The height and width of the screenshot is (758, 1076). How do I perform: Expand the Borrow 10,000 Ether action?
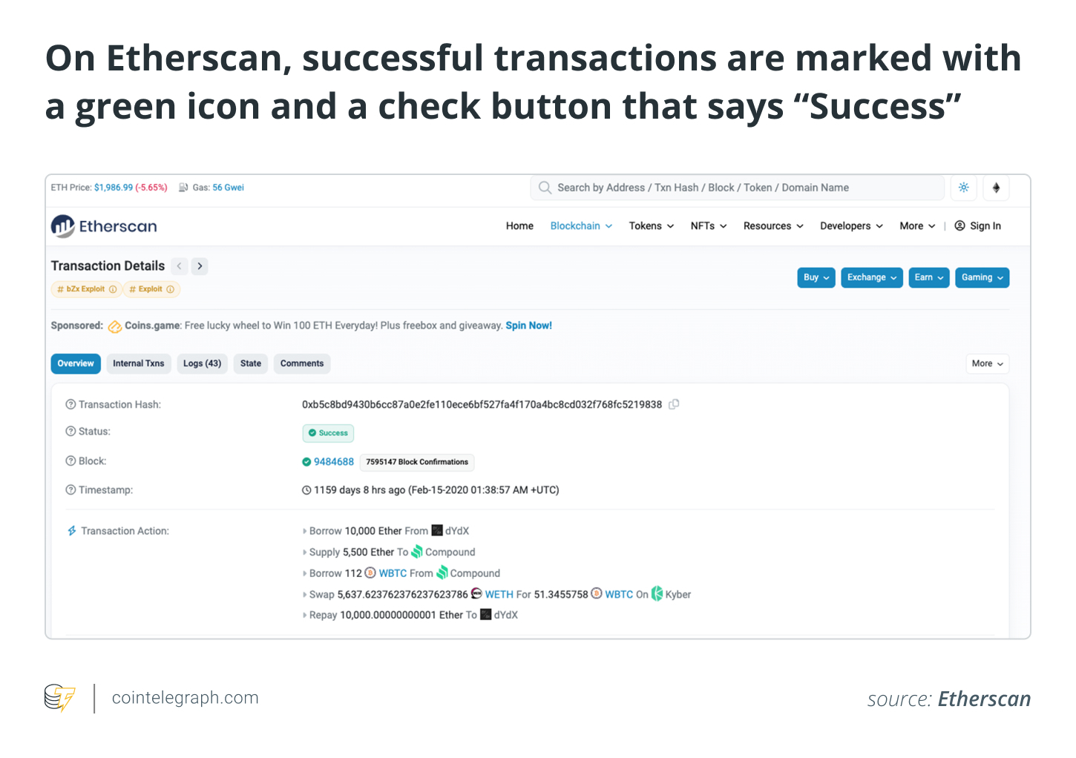click(304, 531)
